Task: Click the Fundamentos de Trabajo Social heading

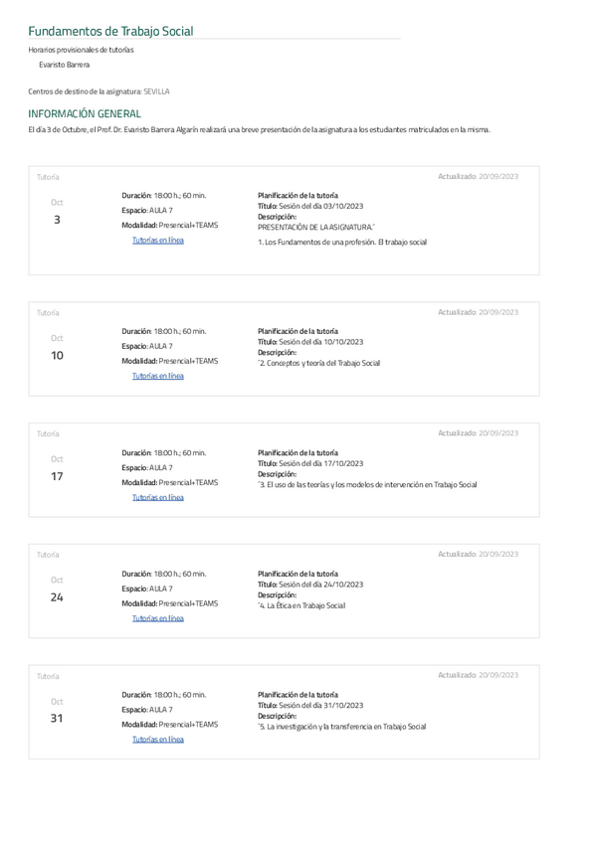Action: click(110, 32)
